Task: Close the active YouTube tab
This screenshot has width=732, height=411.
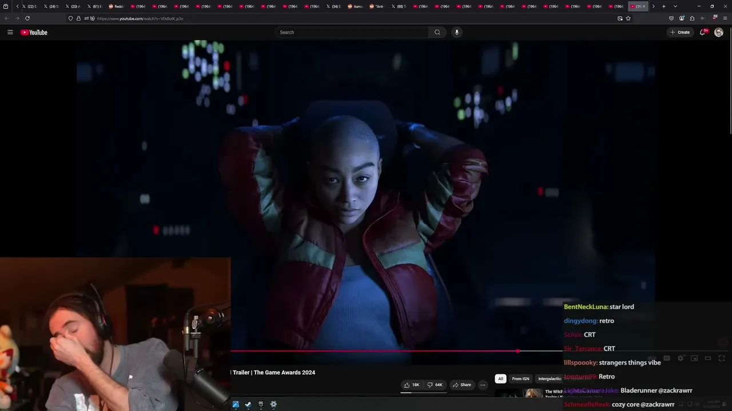Action: click(644, 6)
